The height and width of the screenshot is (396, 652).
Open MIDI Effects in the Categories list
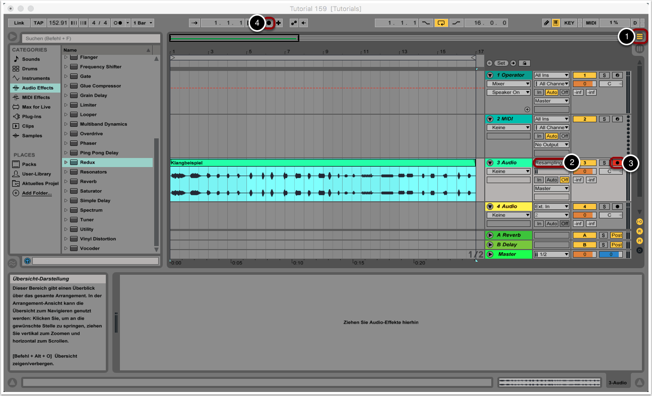[36, 98]
